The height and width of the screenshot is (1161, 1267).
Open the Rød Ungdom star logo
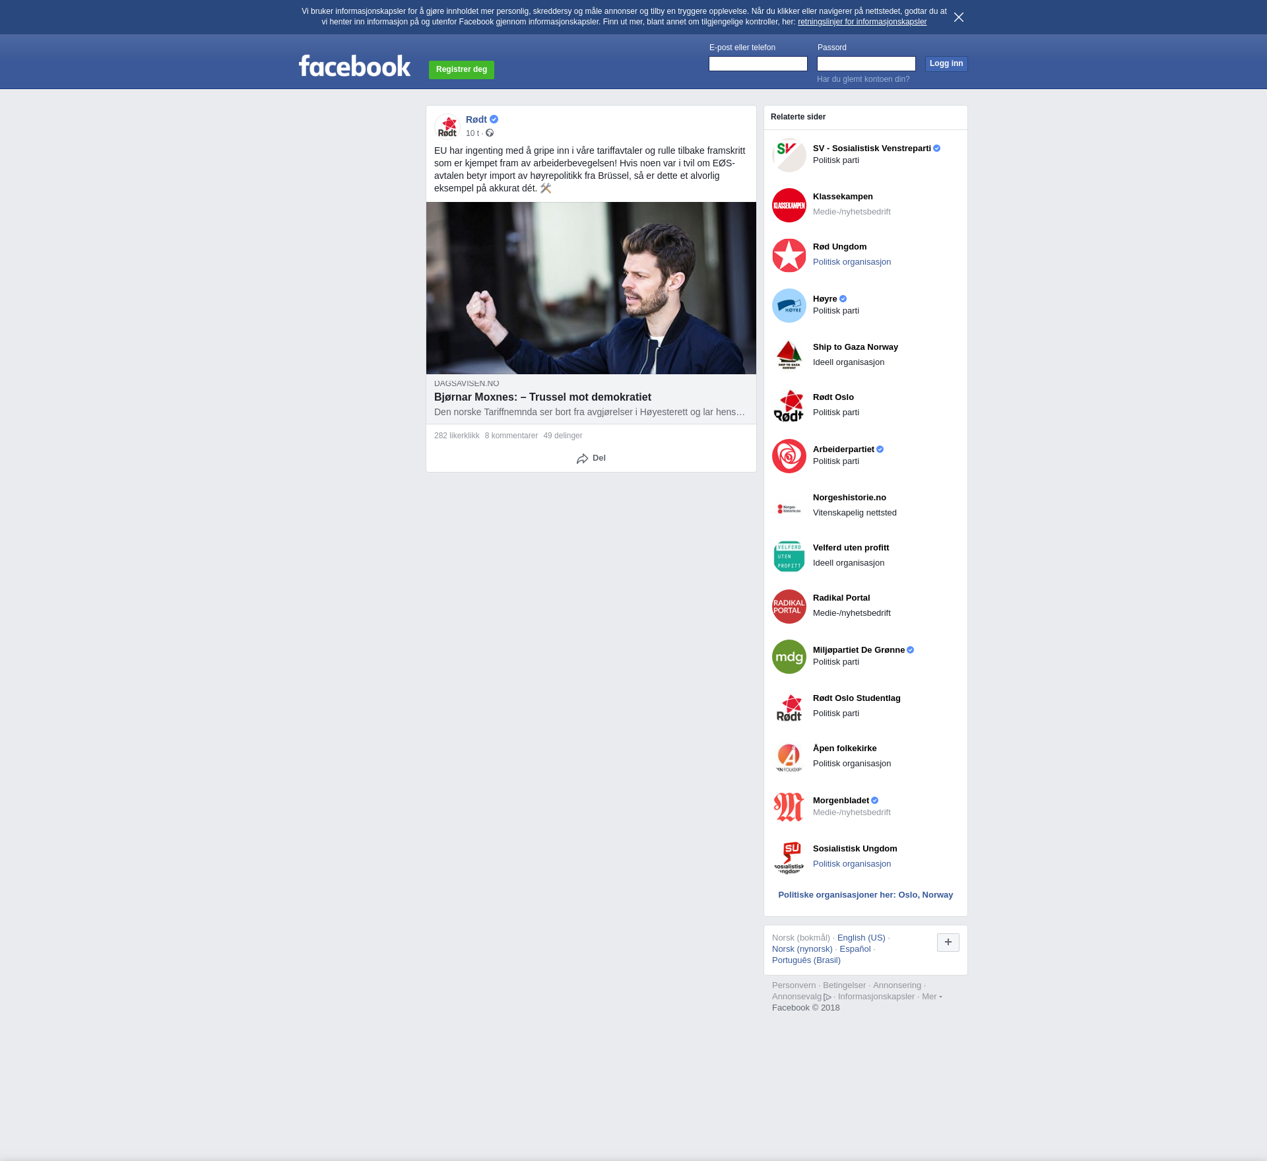789,255
